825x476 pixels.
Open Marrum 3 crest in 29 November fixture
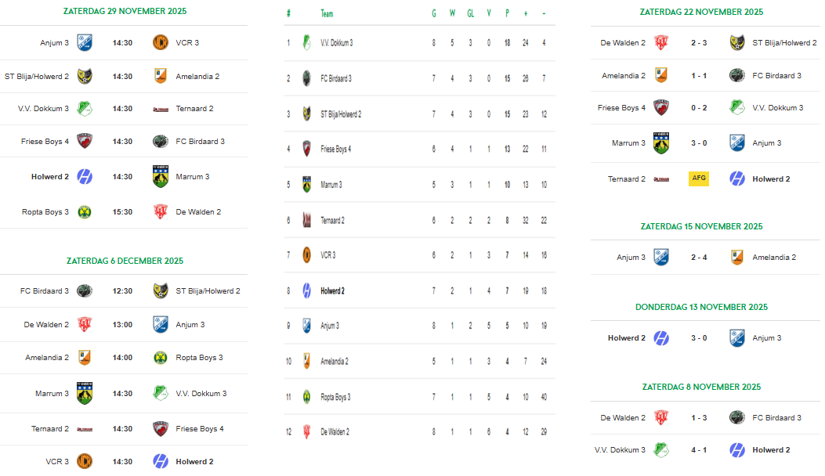[x=161, y=176]
